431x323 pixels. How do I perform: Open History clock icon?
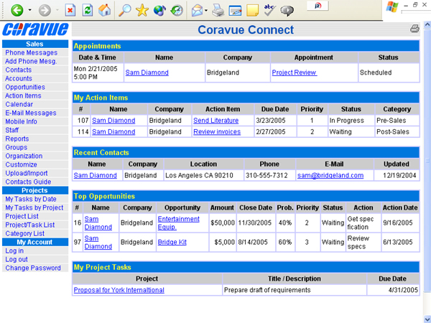[177, 11]
